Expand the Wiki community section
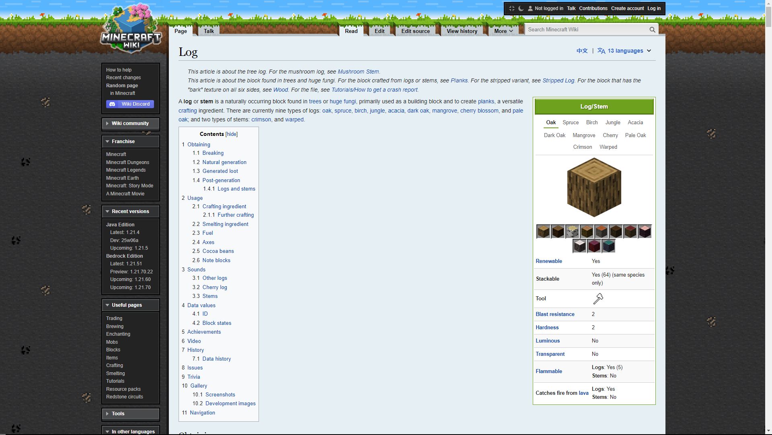Viewport: 772px width, 435px height. [131, 123]
